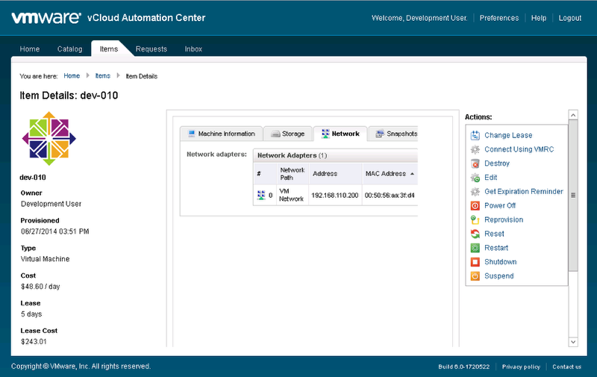Click the Virtual Machine type value
Viewport: 597px width, 377px height.
click(x=45, y=259)
